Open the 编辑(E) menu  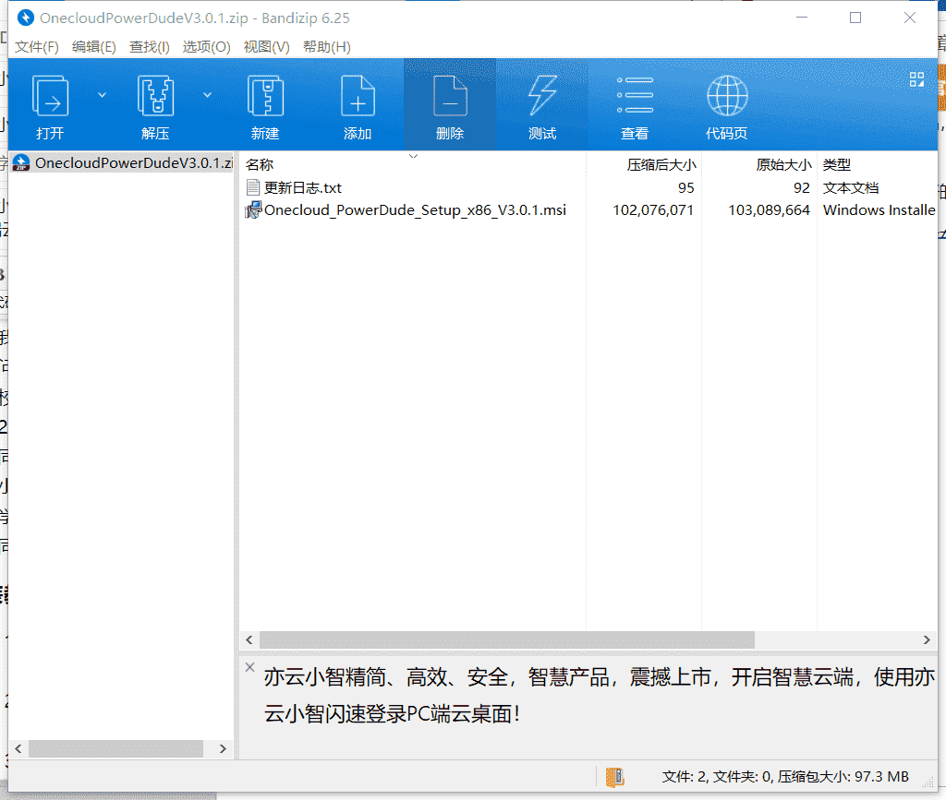(93, 47)
